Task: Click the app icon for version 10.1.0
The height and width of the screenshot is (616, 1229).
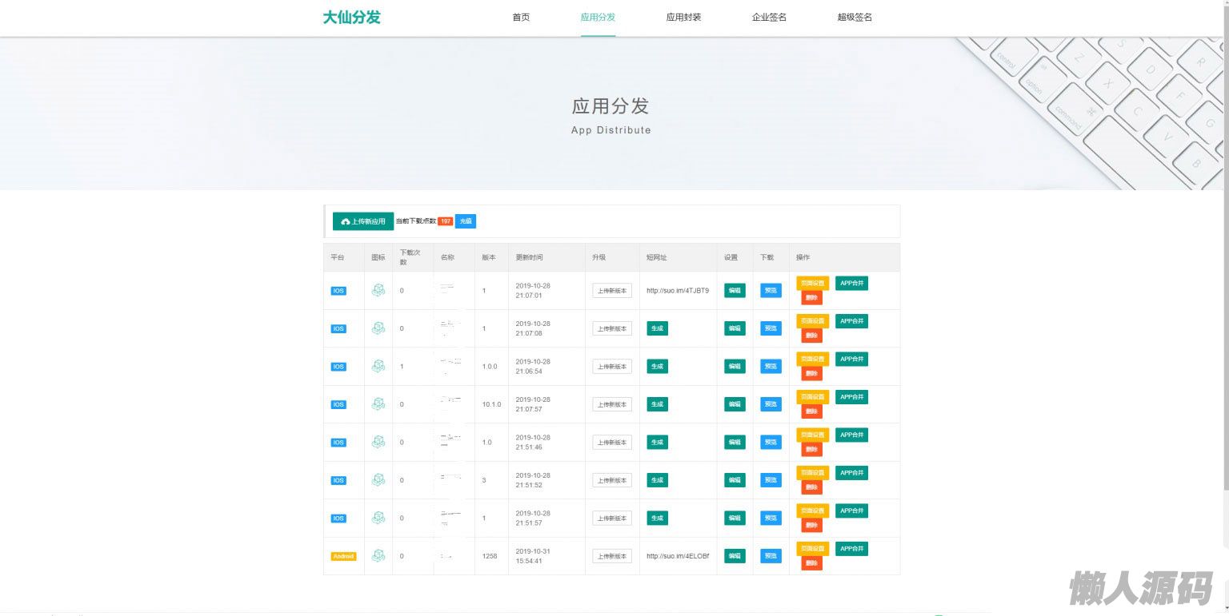Action: [378, 404]
